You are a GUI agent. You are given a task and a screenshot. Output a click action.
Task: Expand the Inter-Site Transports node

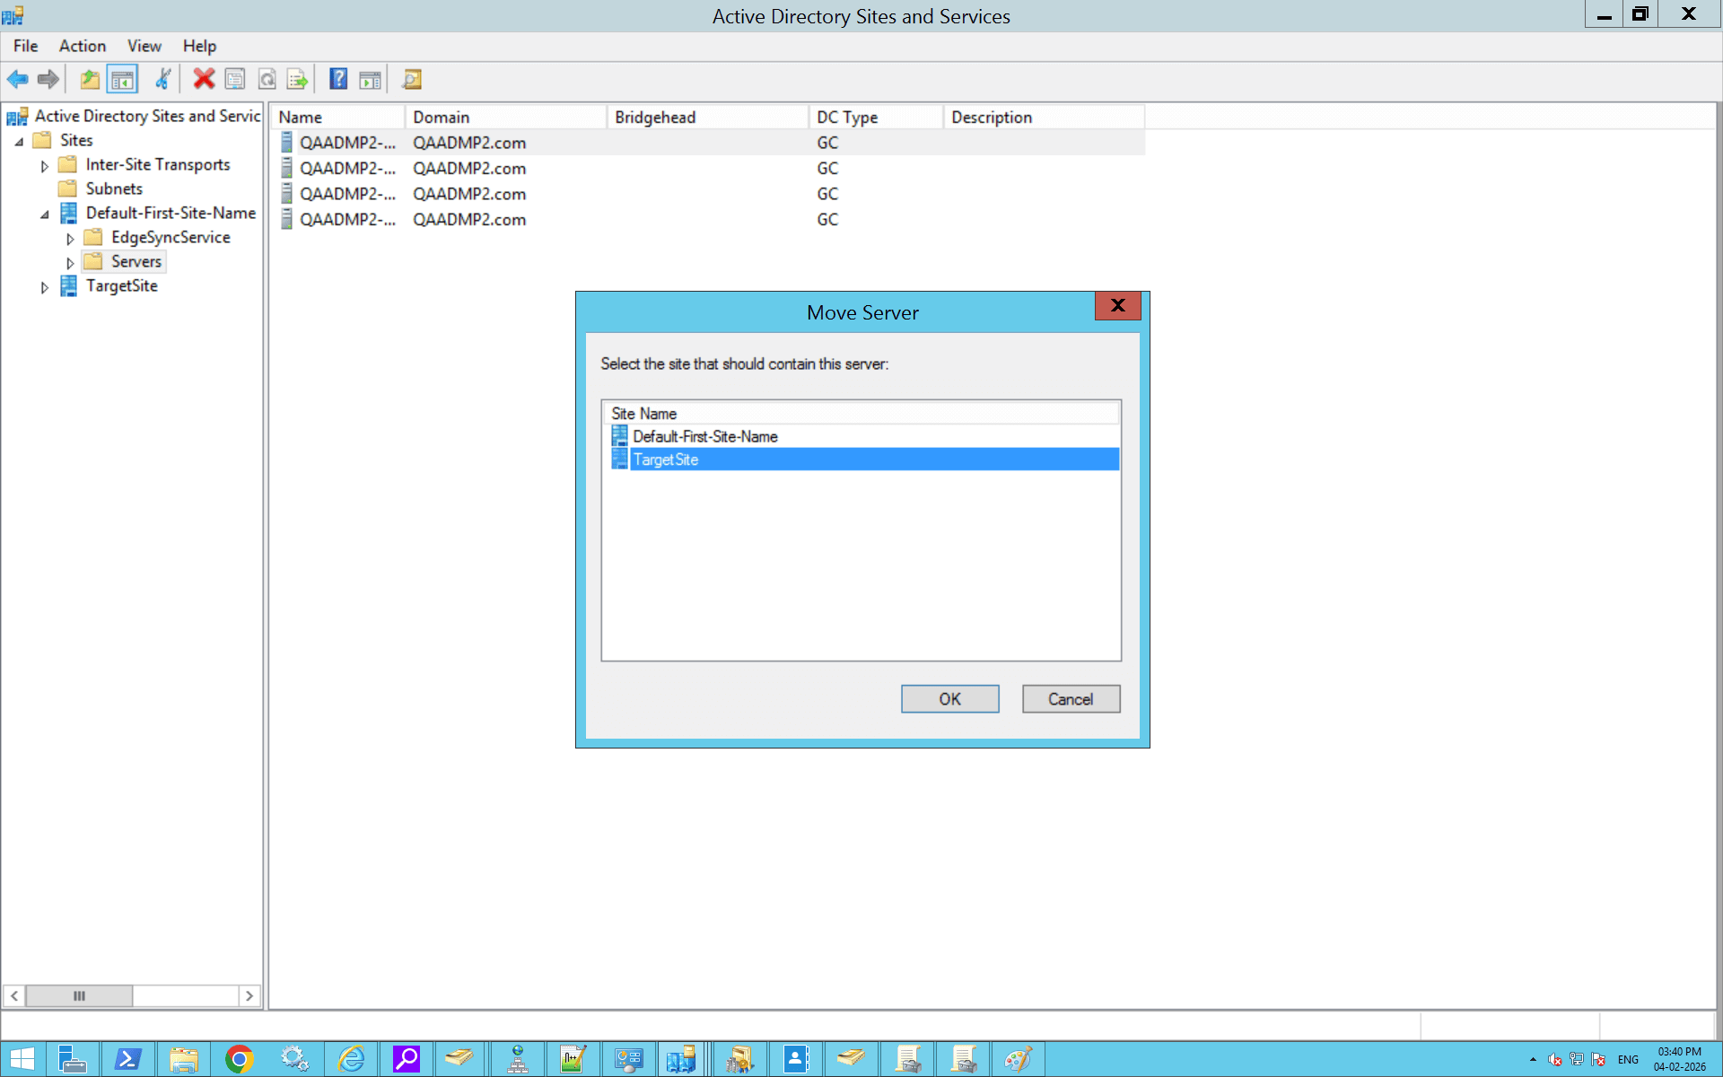click(45, 165)
